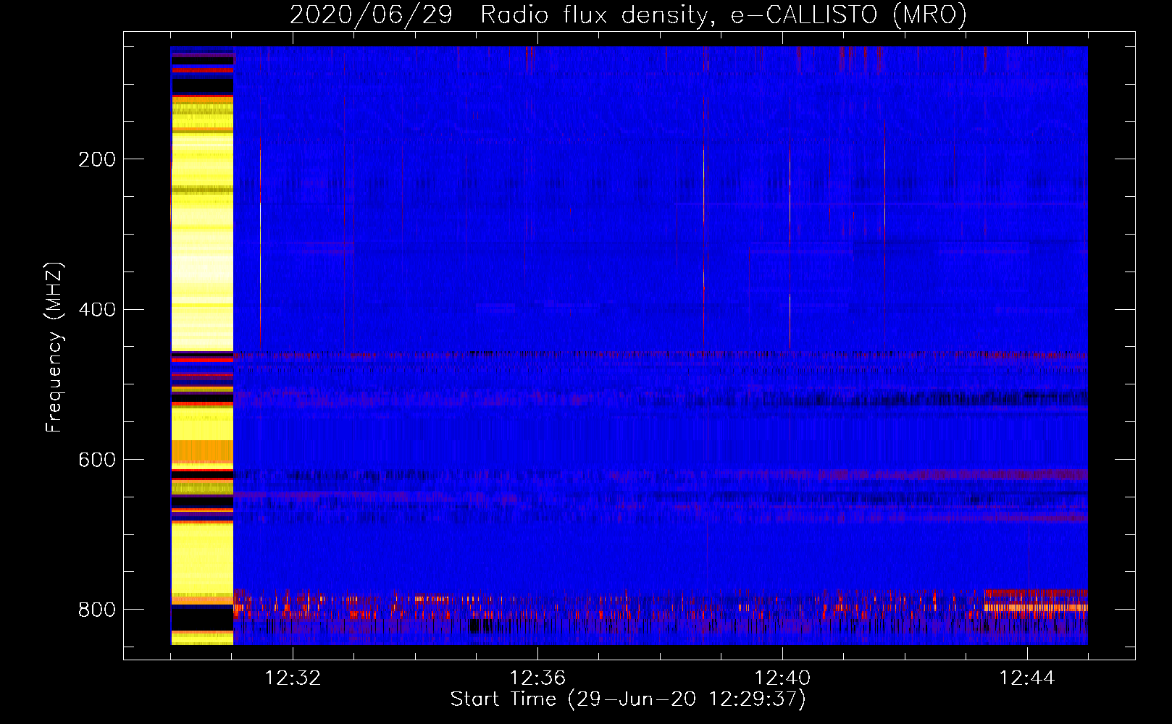Image resolution: width=1172 pixels, height=724 pixels.
Task: Click the 12:36 time tick label
Action: (537, 678)
